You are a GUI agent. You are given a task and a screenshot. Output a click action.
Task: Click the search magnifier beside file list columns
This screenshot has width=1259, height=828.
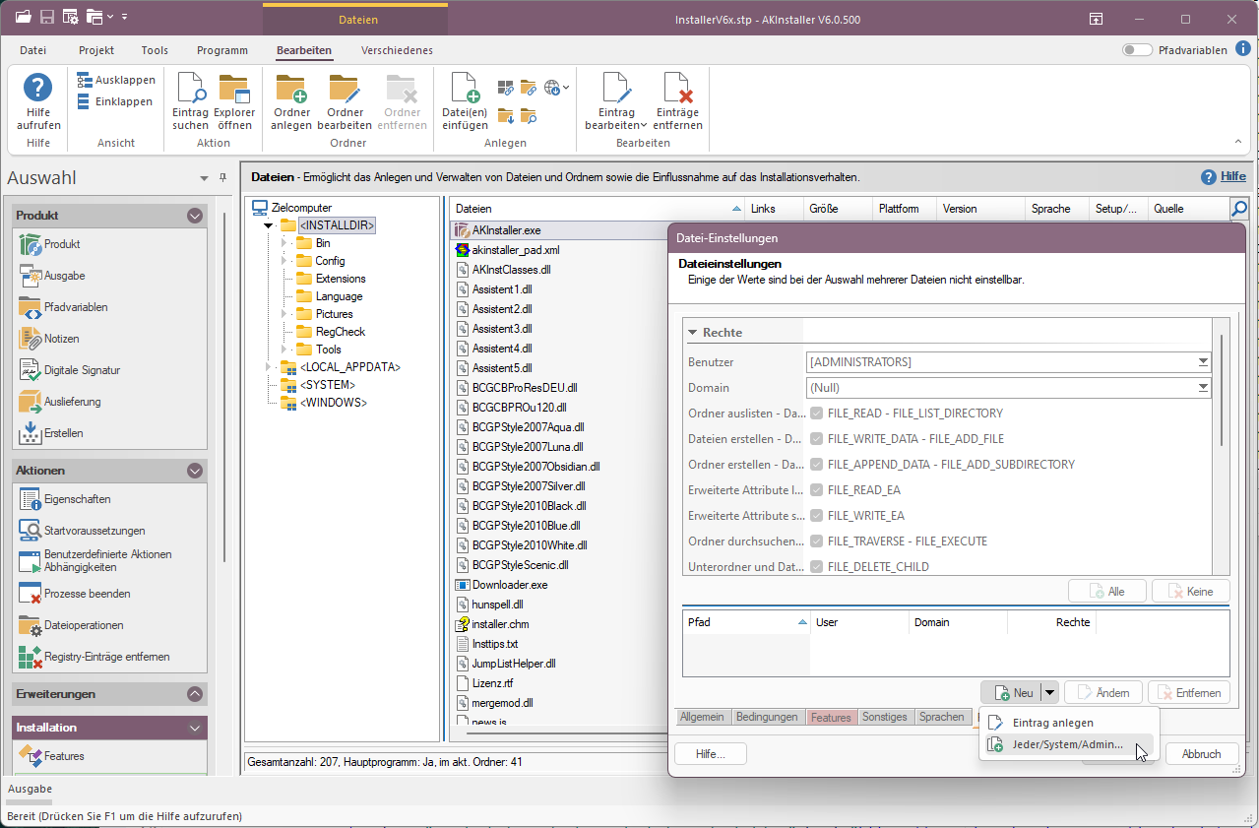1239,209
